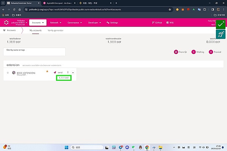Open the Chrome profile avatar
The width and height of the screenshot is (227, 151).
218,9
